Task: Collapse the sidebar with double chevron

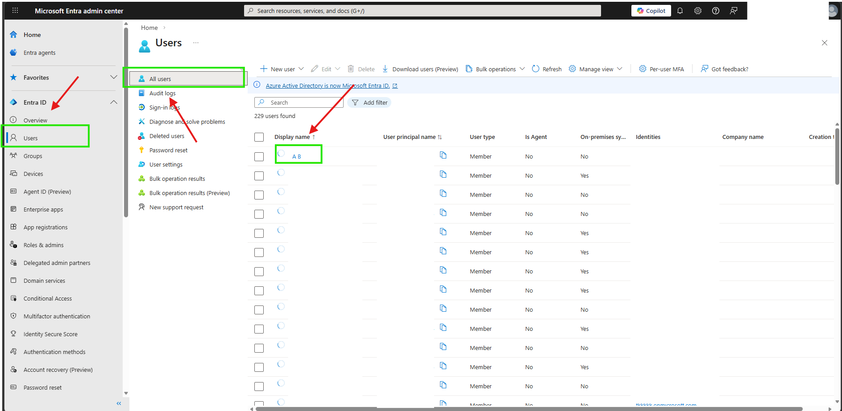Action: pos(119,403)
